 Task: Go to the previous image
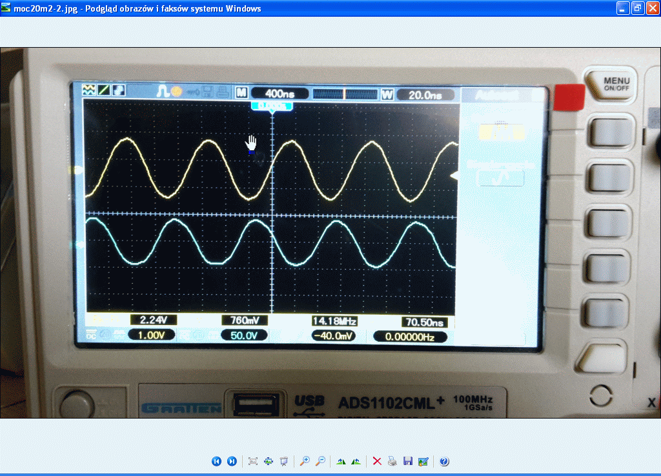[x=216, y=461]
